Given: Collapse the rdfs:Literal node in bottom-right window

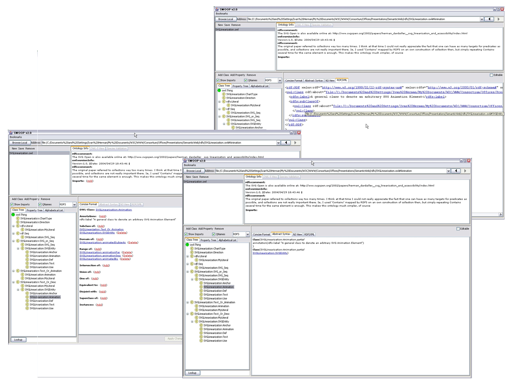Looking at the screenshot, I should click(188, 256).
